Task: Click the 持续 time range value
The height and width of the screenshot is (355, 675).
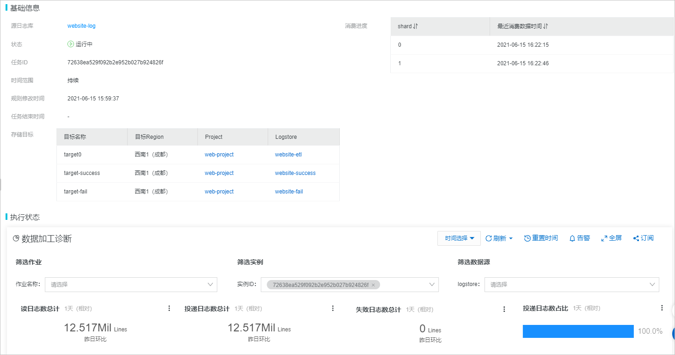Action: coord(73,81)
